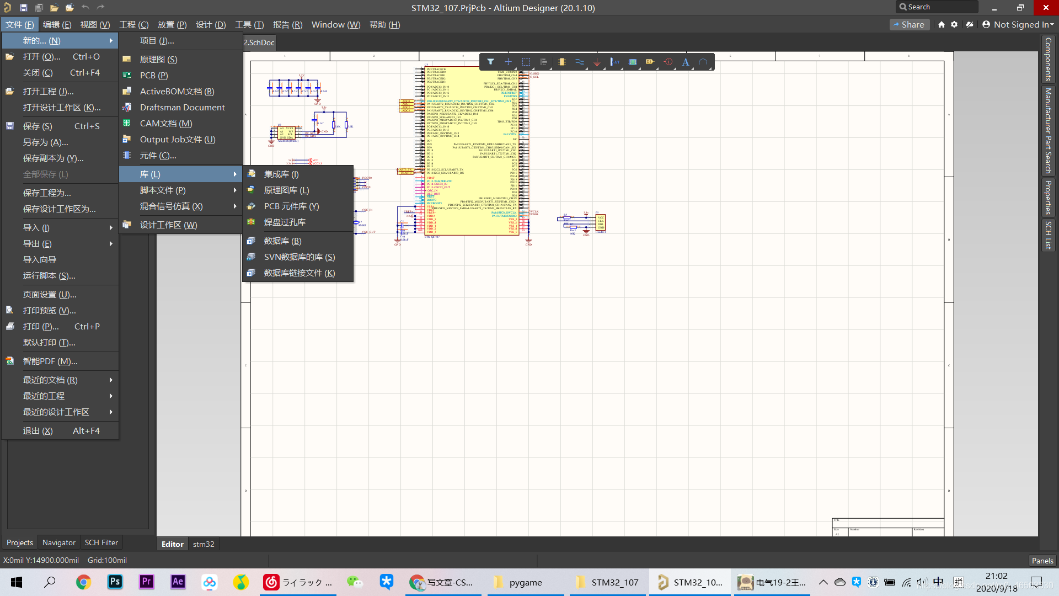
Task: Click the notifications icon beside the gear
Action: 970,24
